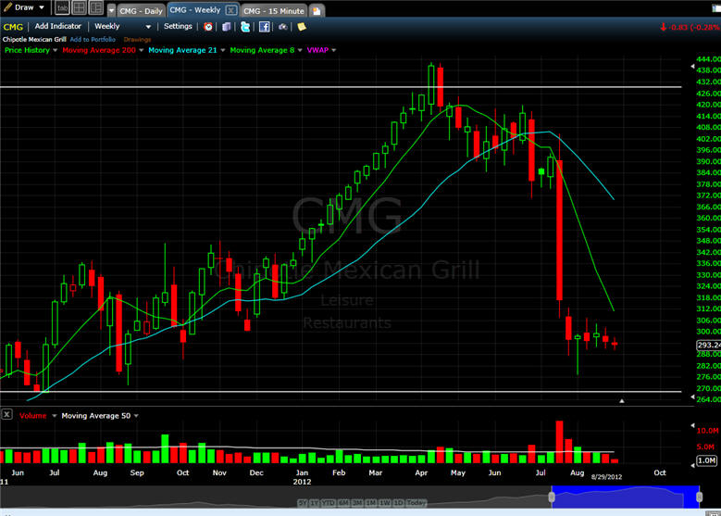Select the 1W range button
The image size is (721, 516).
pyautogui.click(x=385, y=503)
